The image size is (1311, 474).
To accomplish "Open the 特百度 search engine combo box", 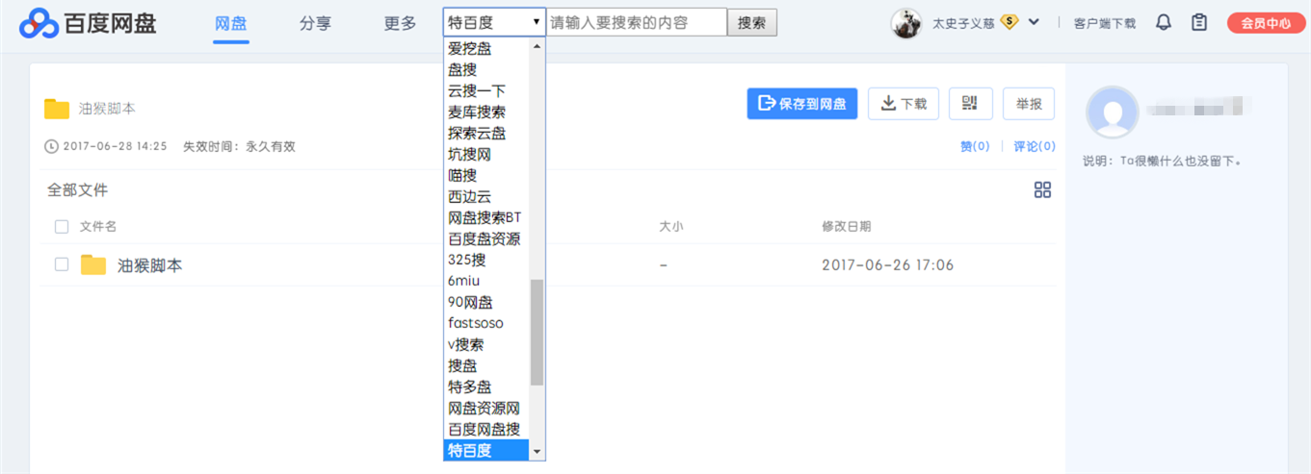I will point(494,22).
